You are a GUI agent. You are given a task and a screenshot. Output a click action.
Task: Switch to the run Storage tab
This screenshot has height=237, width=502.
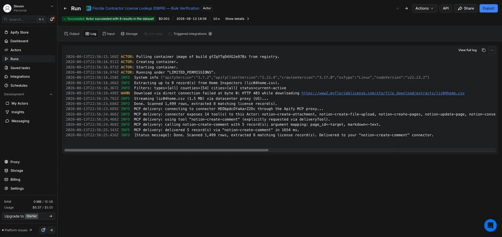click(129, 34)
